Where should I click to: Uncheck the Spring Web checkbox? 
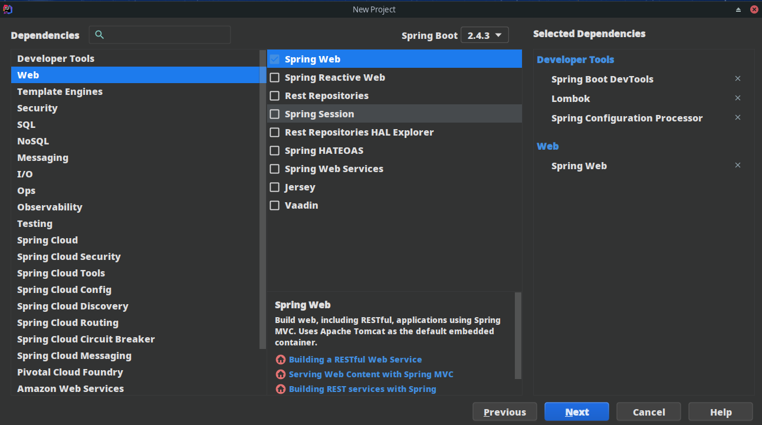tap(274, 59)
